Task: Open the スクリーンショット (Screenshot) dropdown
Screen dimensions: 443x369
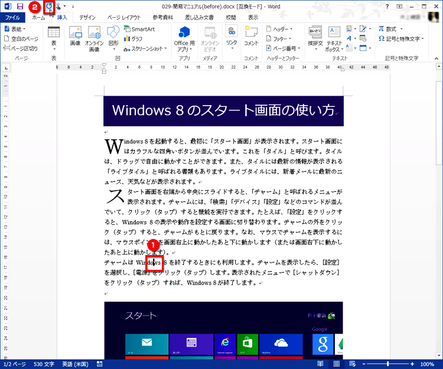Action: pos(145,48)
